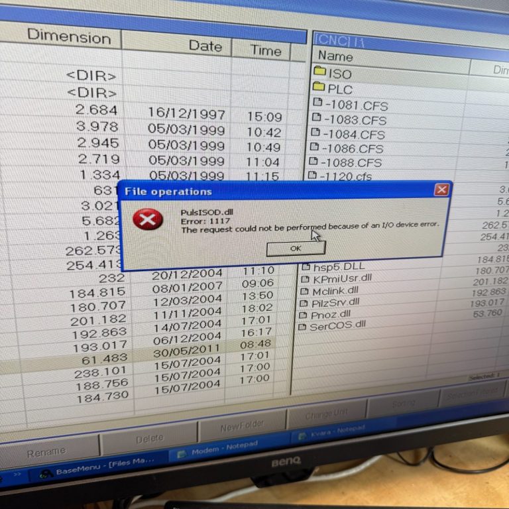Viewport: 509px width, 509px height.
Task: Sort by the Dimension column header
Action: 69,36
